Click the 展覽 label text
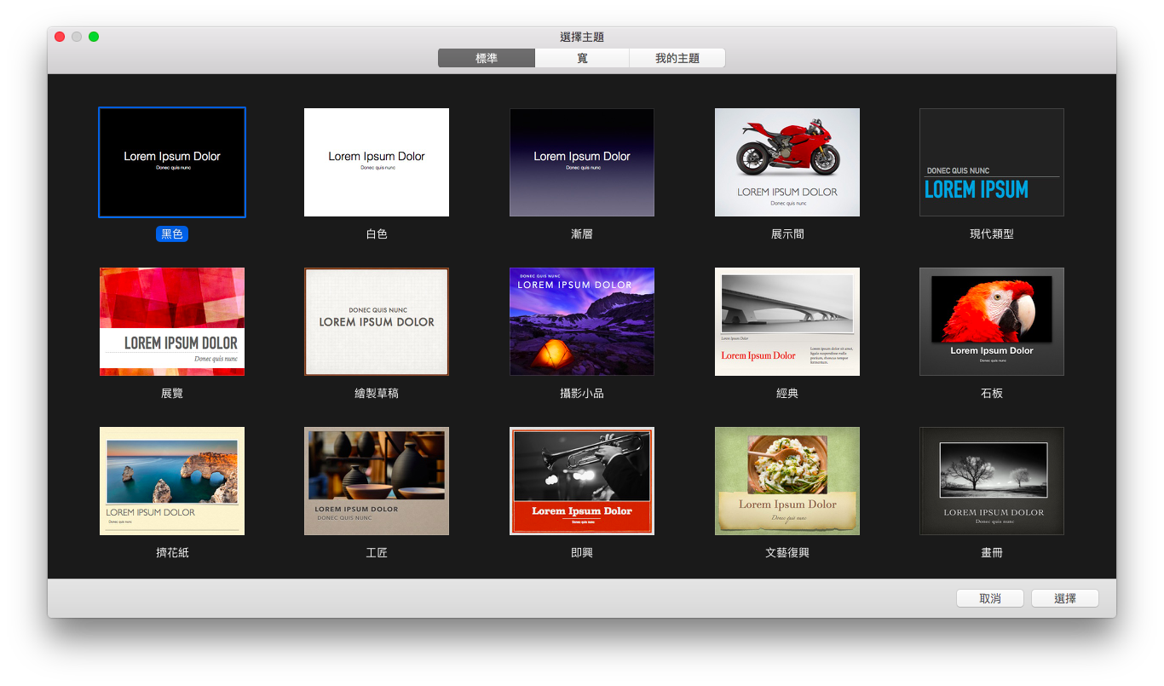Screen dimensions: 1164x686 [x=172, y=393]
